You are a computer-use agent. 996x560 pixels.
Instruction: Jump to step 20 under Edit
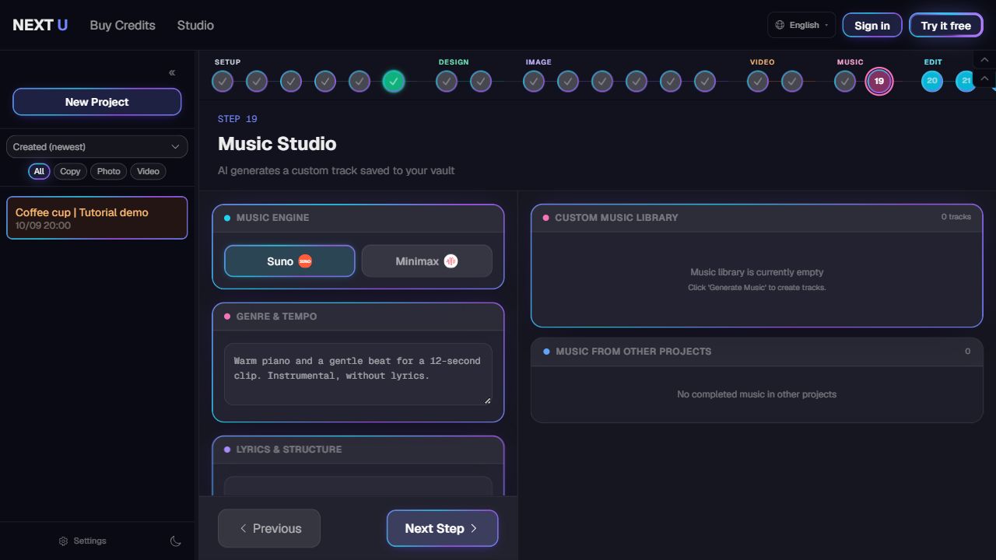coord(932,81)
